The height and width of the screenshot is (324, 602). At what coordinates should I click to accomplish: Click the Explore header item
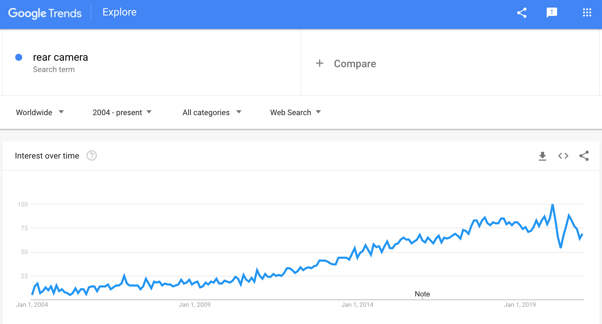pyautogui.click(x=120, y=12)
